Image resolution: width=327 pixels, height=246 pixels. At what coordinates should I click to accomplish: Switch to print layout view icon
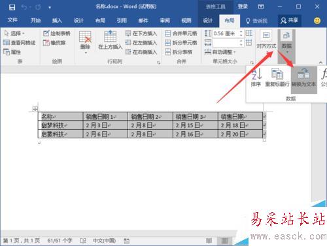coord(224,241)
